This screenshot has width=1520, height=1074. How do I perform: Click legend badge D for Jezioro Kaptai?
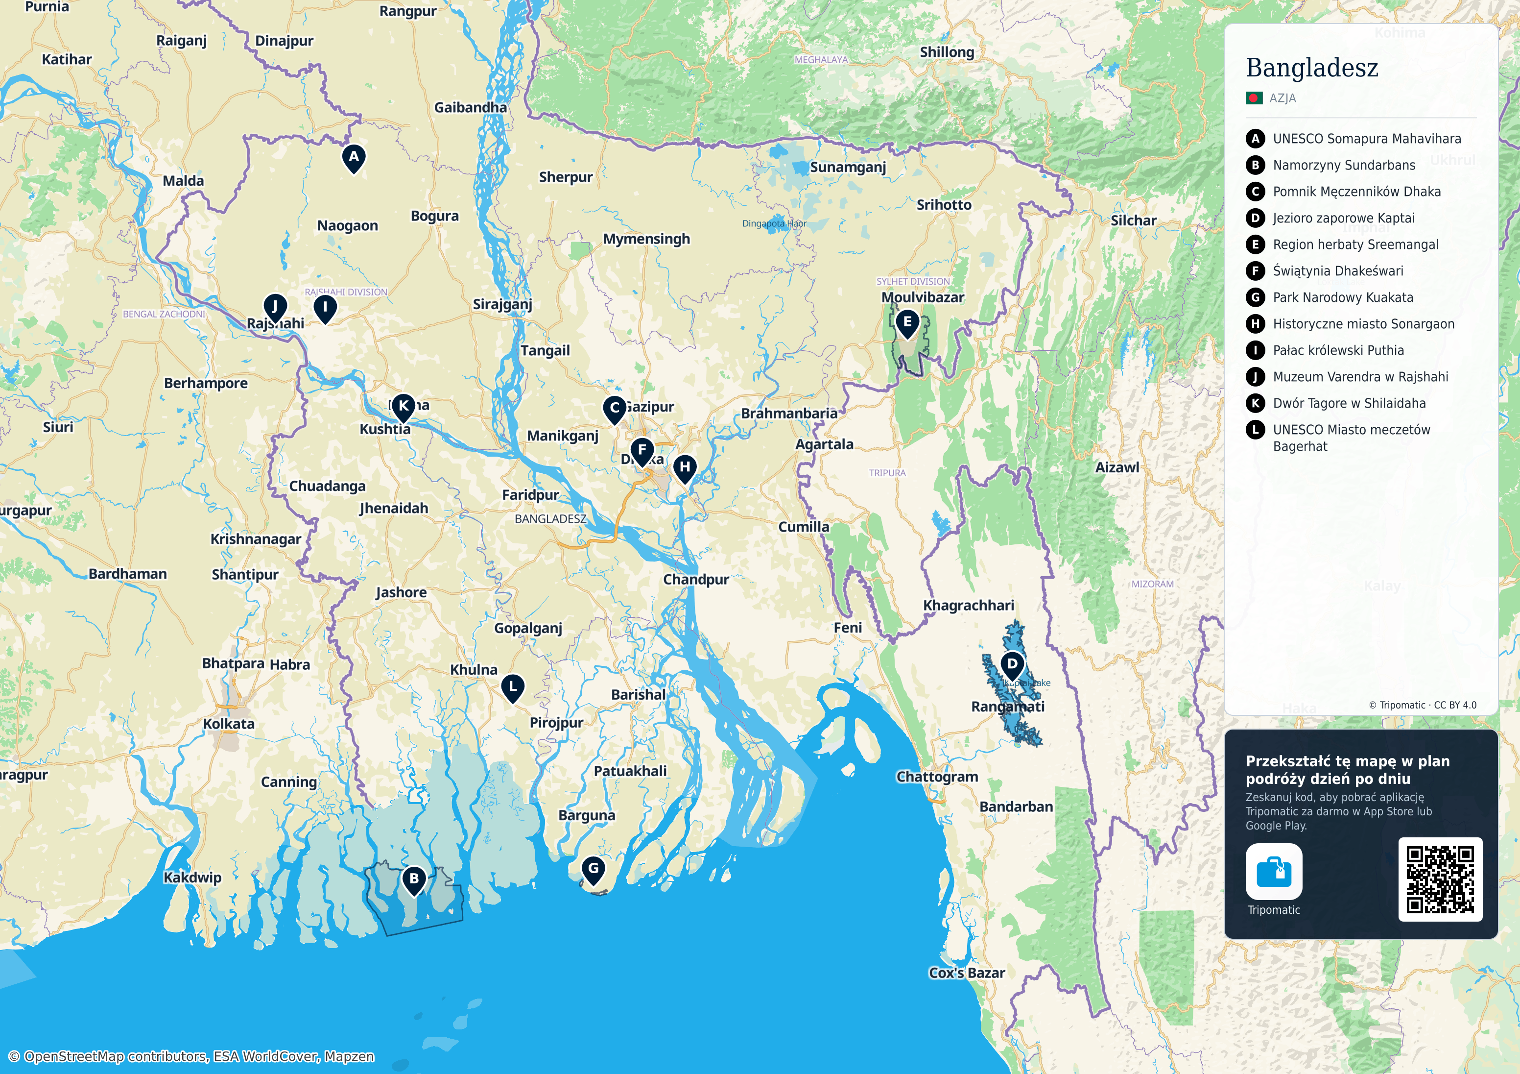pos(1255,219)
